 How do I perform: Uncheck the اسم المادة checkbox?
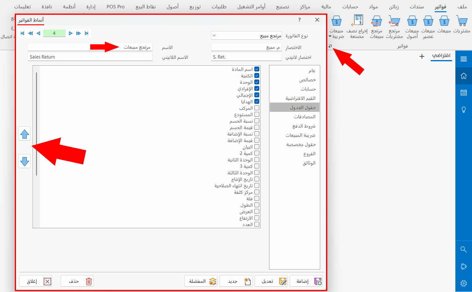click(x=256, y=69)
